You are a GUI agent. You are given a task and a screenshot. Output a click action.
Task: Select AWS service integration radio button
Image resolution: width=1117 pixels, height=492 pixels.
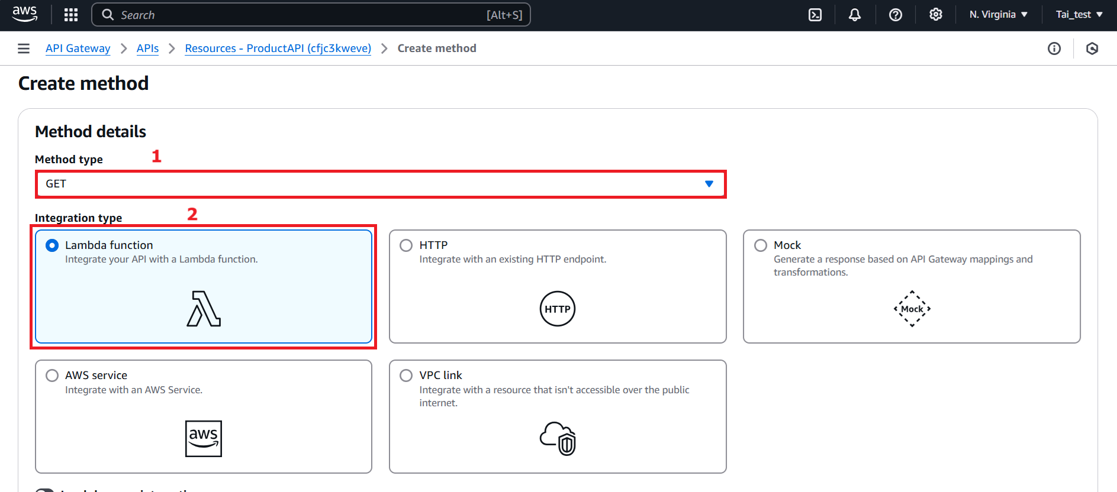click(x=52, y=376)
